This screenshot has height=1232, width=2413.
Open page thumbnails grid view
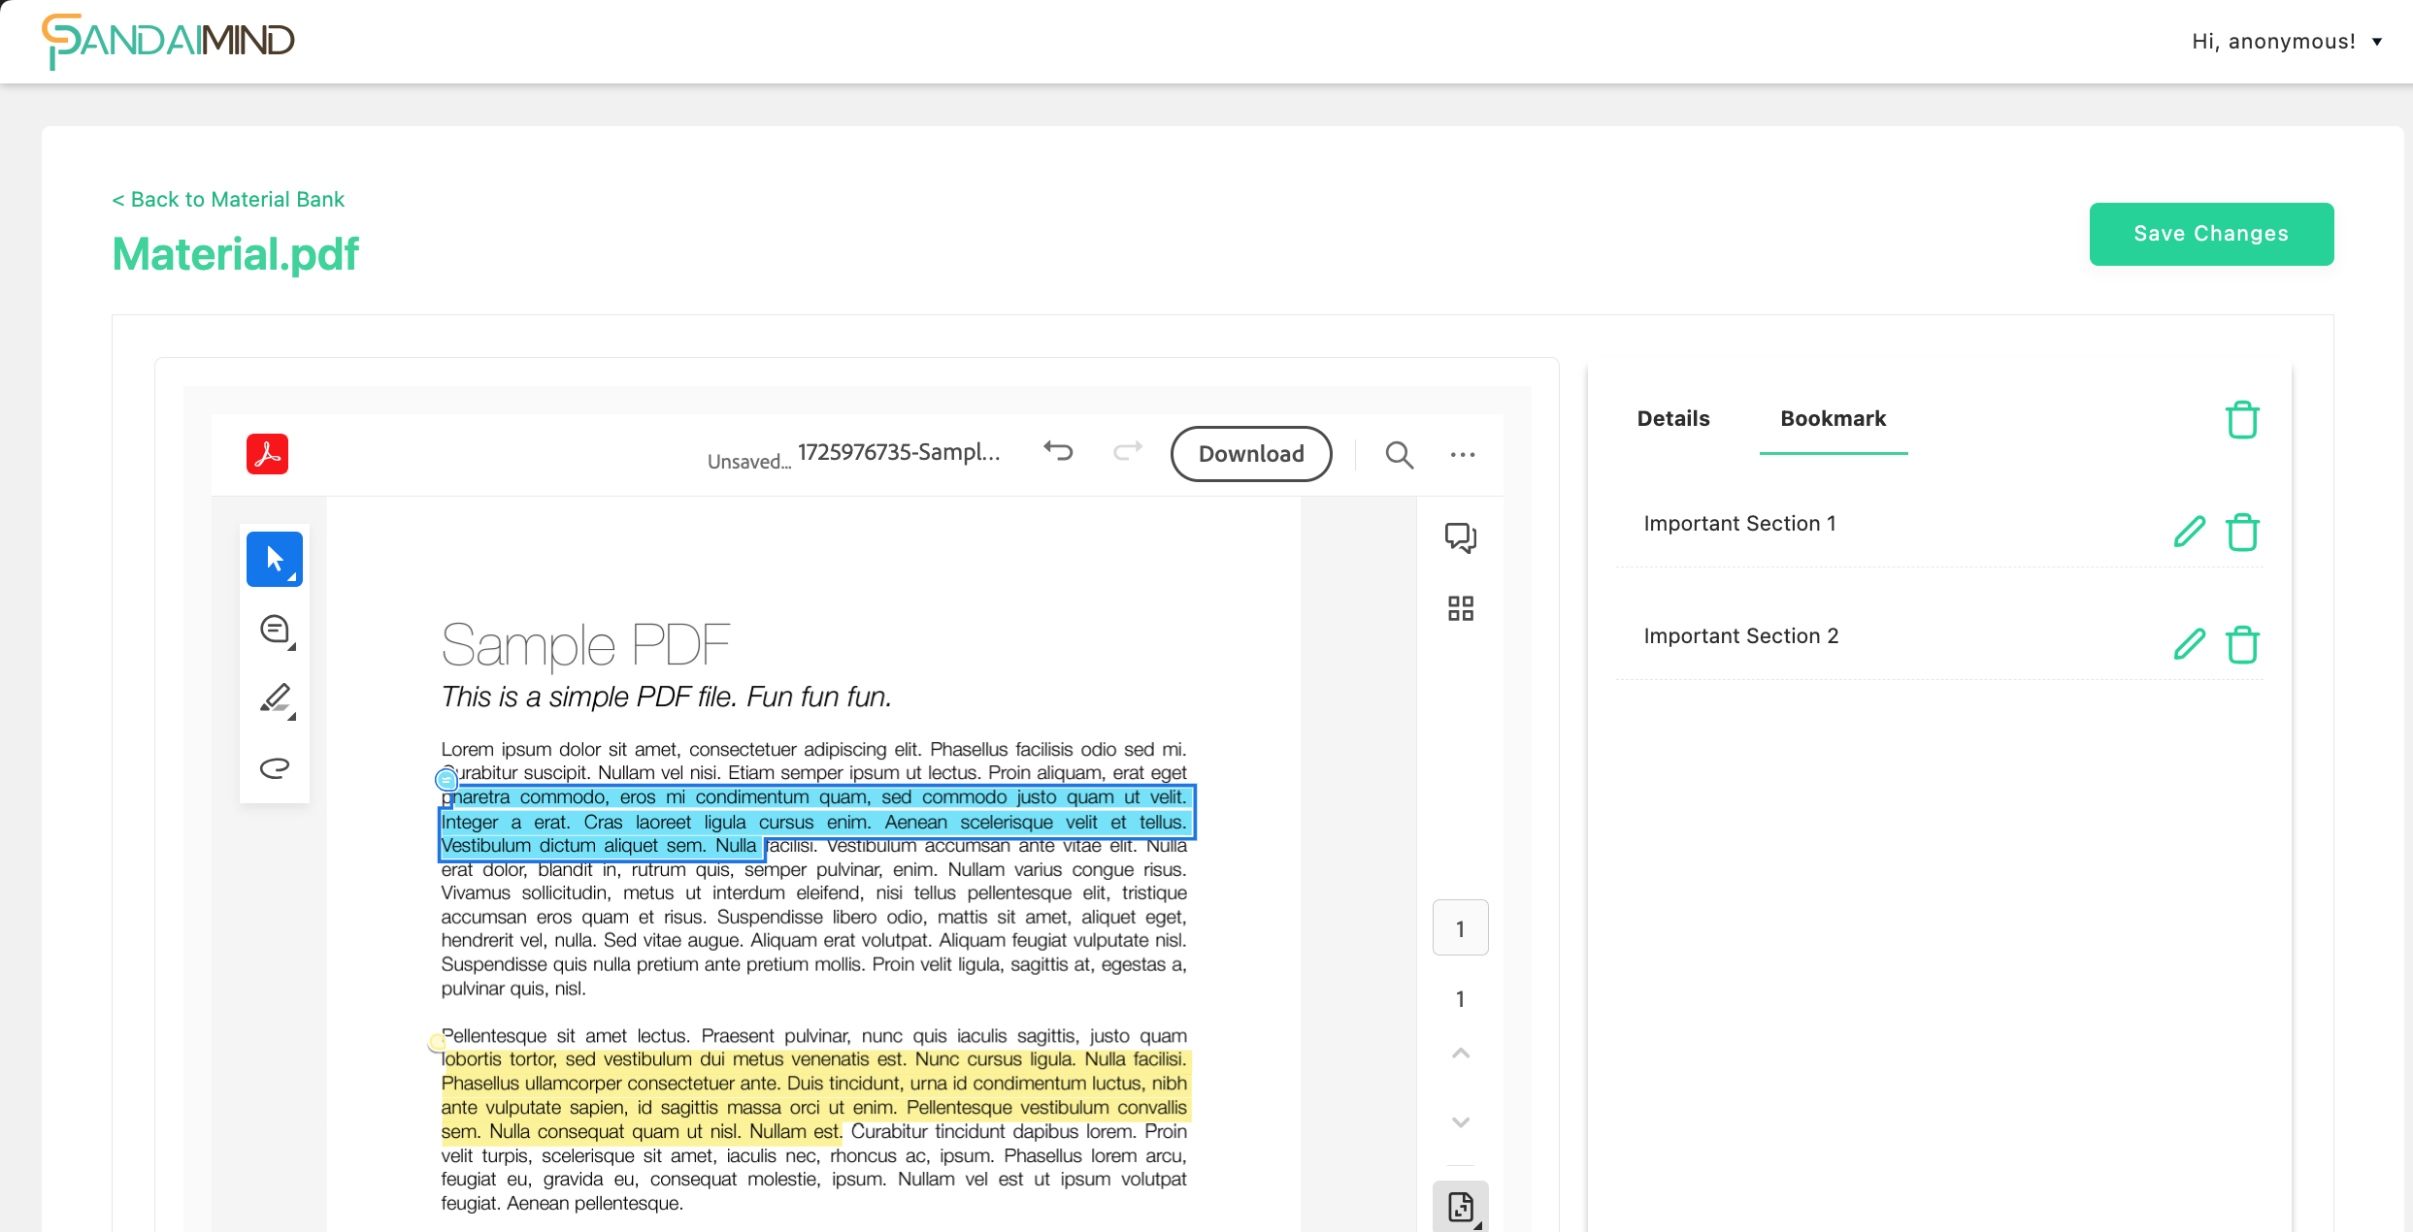tap(1460, 608)
